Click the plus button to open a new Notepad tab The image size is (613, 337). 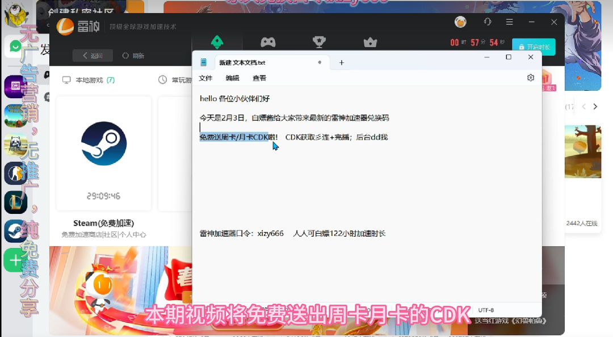point(341,62)
